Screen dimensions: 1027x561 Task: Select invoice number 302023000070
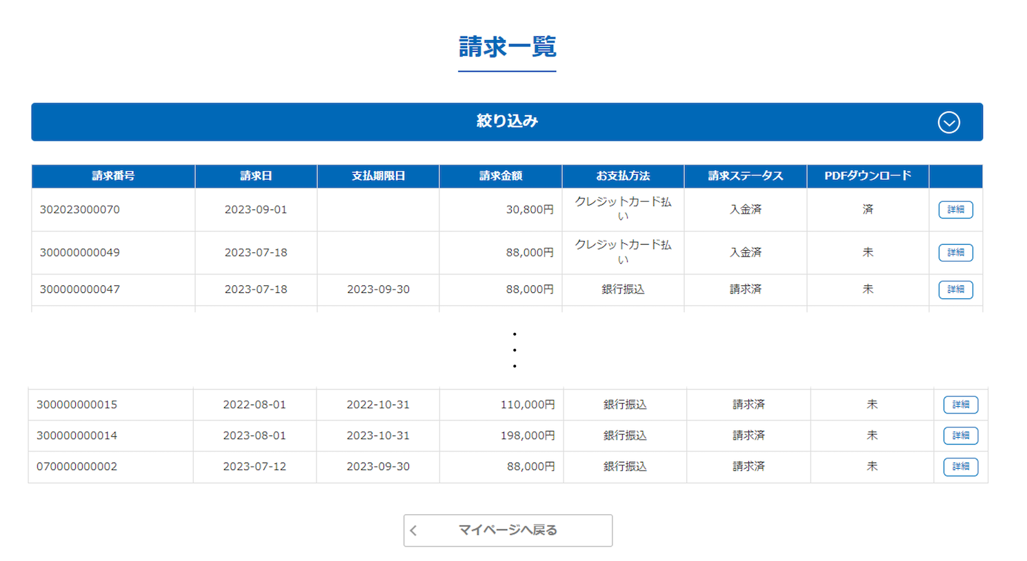(79, 210)
